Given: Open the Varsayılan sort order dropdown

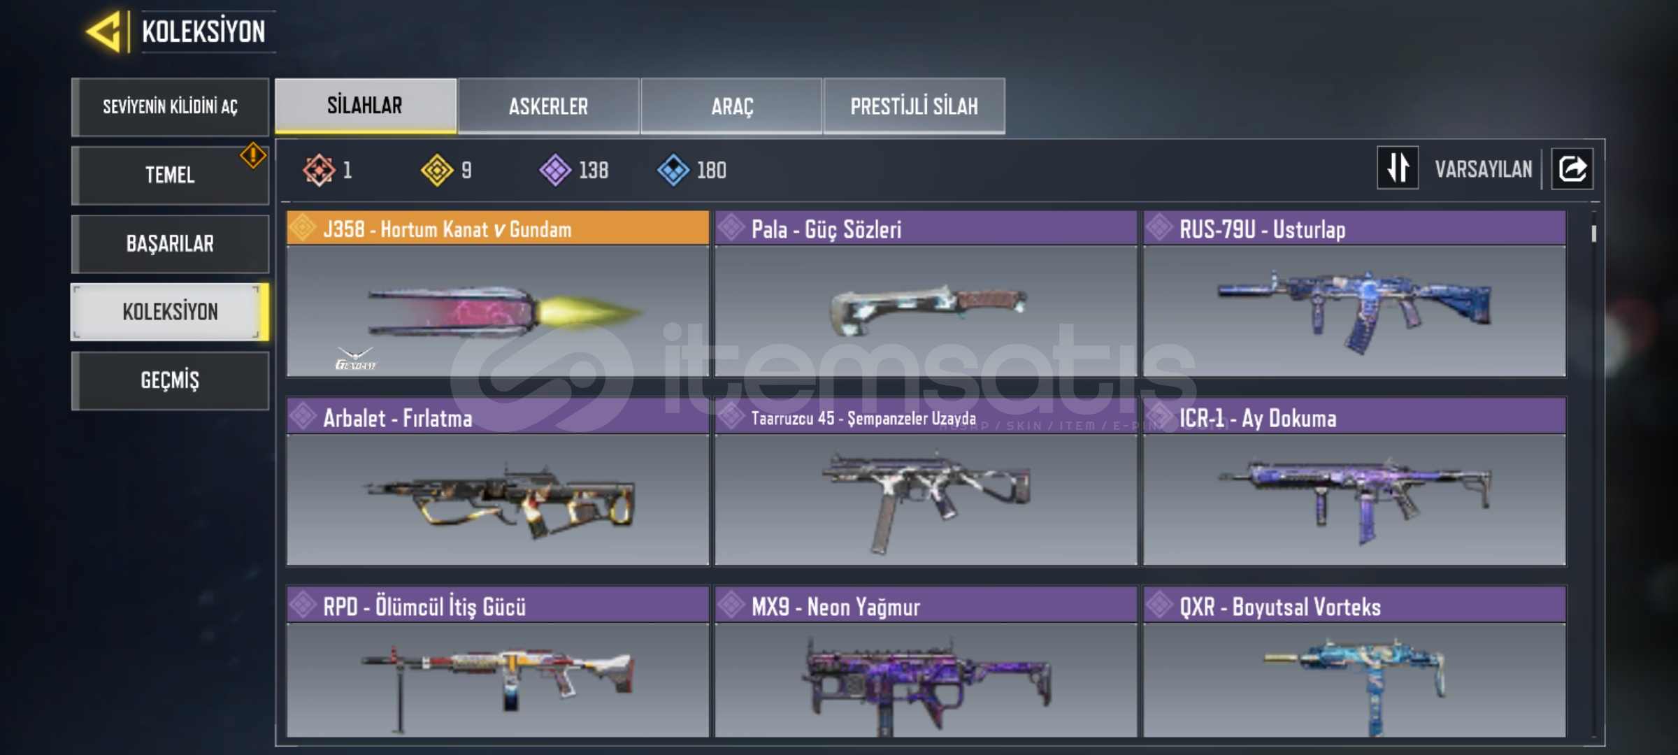Looking at the screenshot, I should point(1483,169).
